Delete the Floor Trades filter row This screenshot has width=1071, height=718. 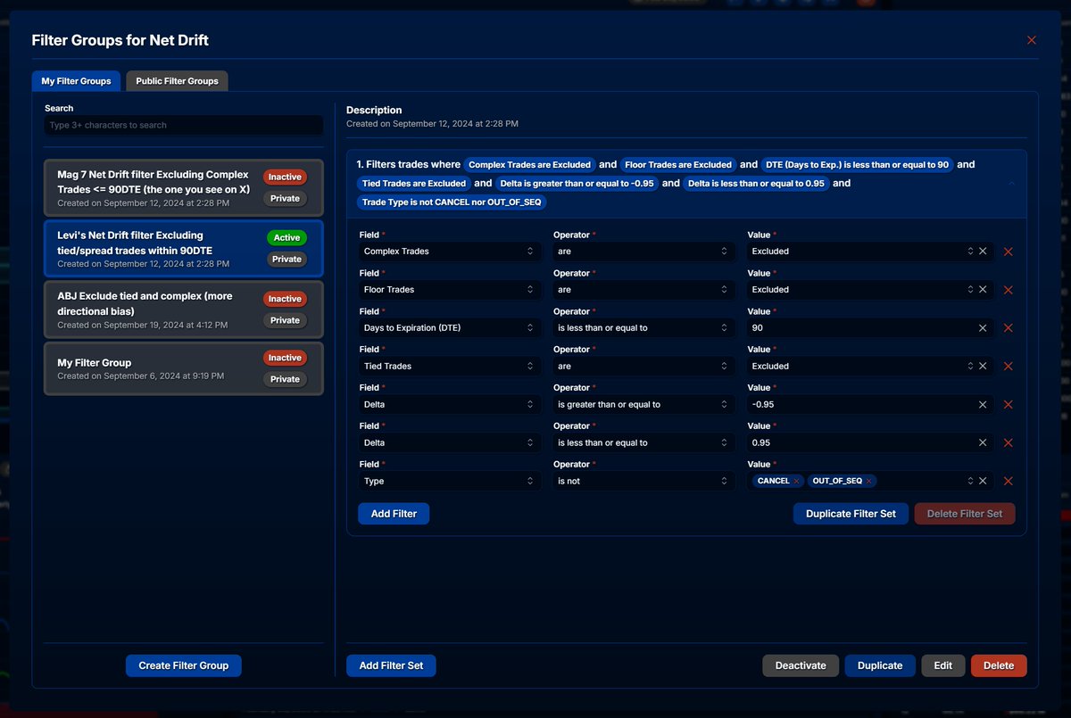tap(1009, 290)
